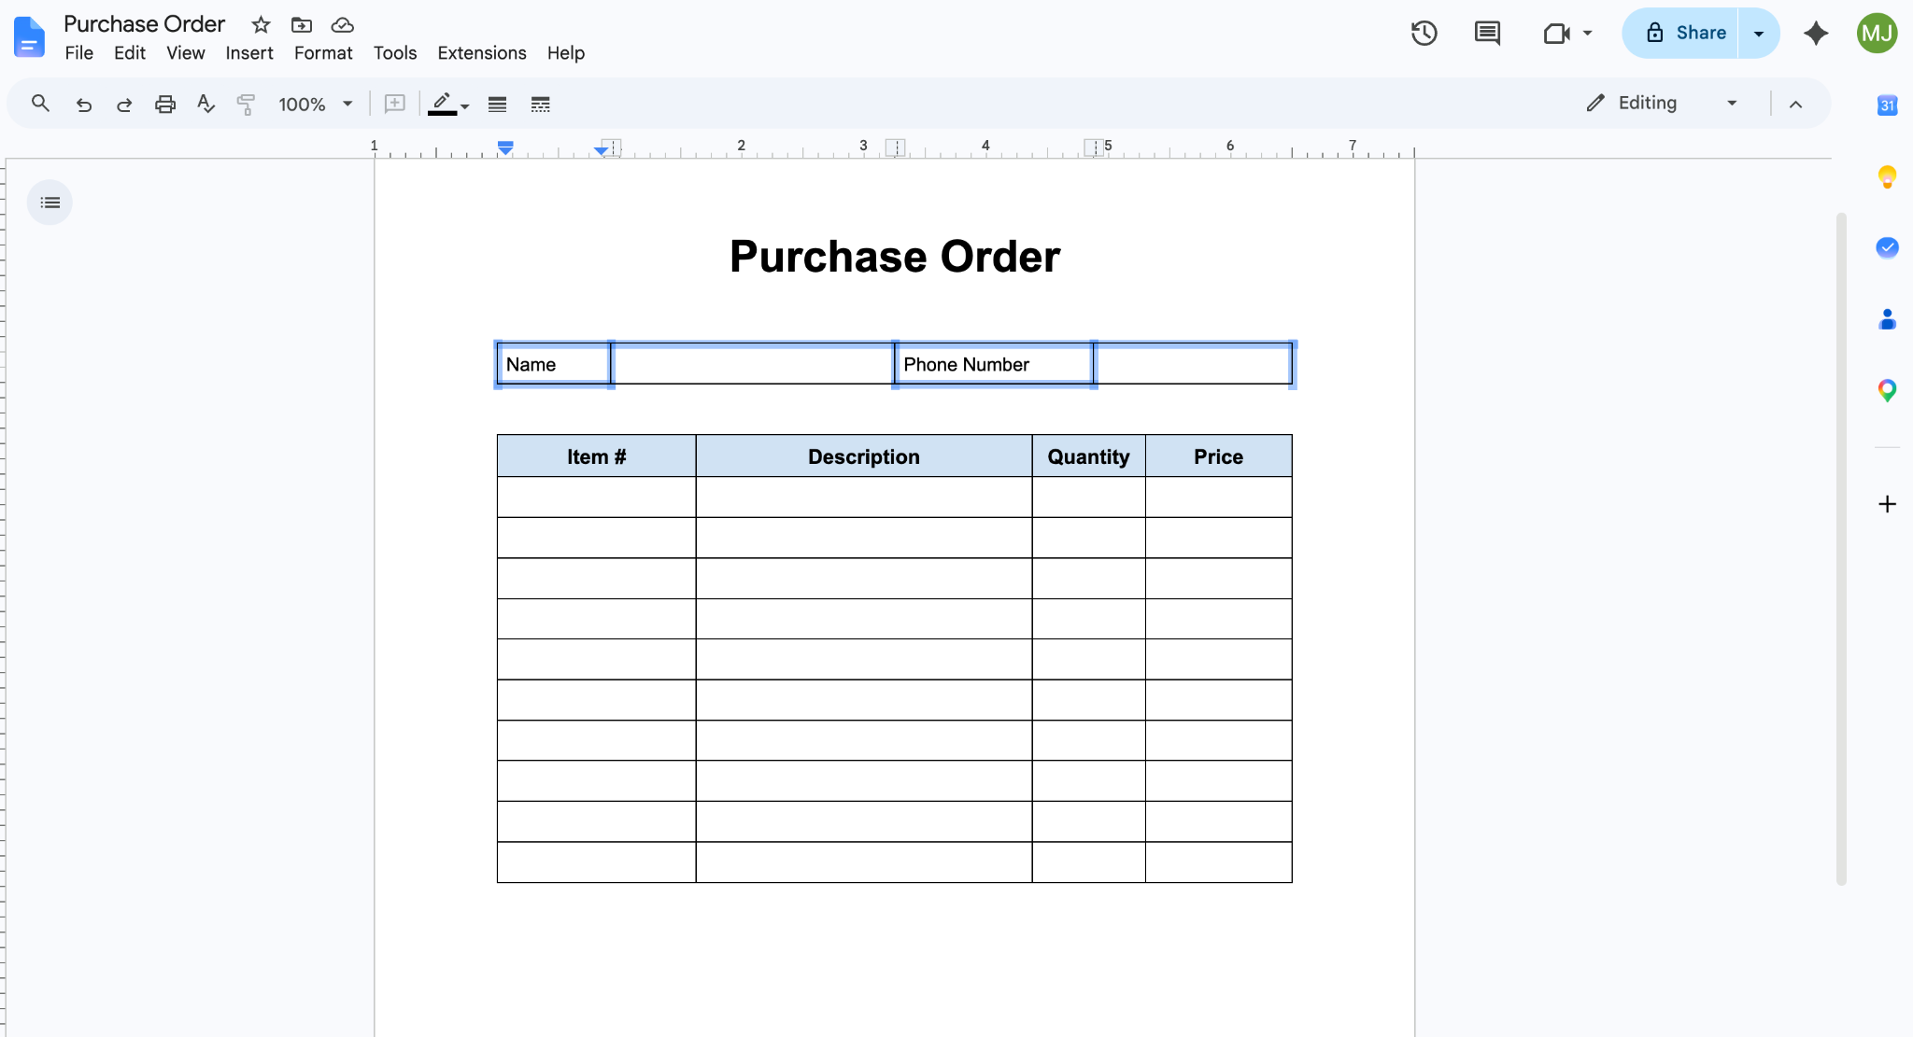Run spelling and grammar check
Screen dimensions: 1913x1037
(x=206, y=104)
